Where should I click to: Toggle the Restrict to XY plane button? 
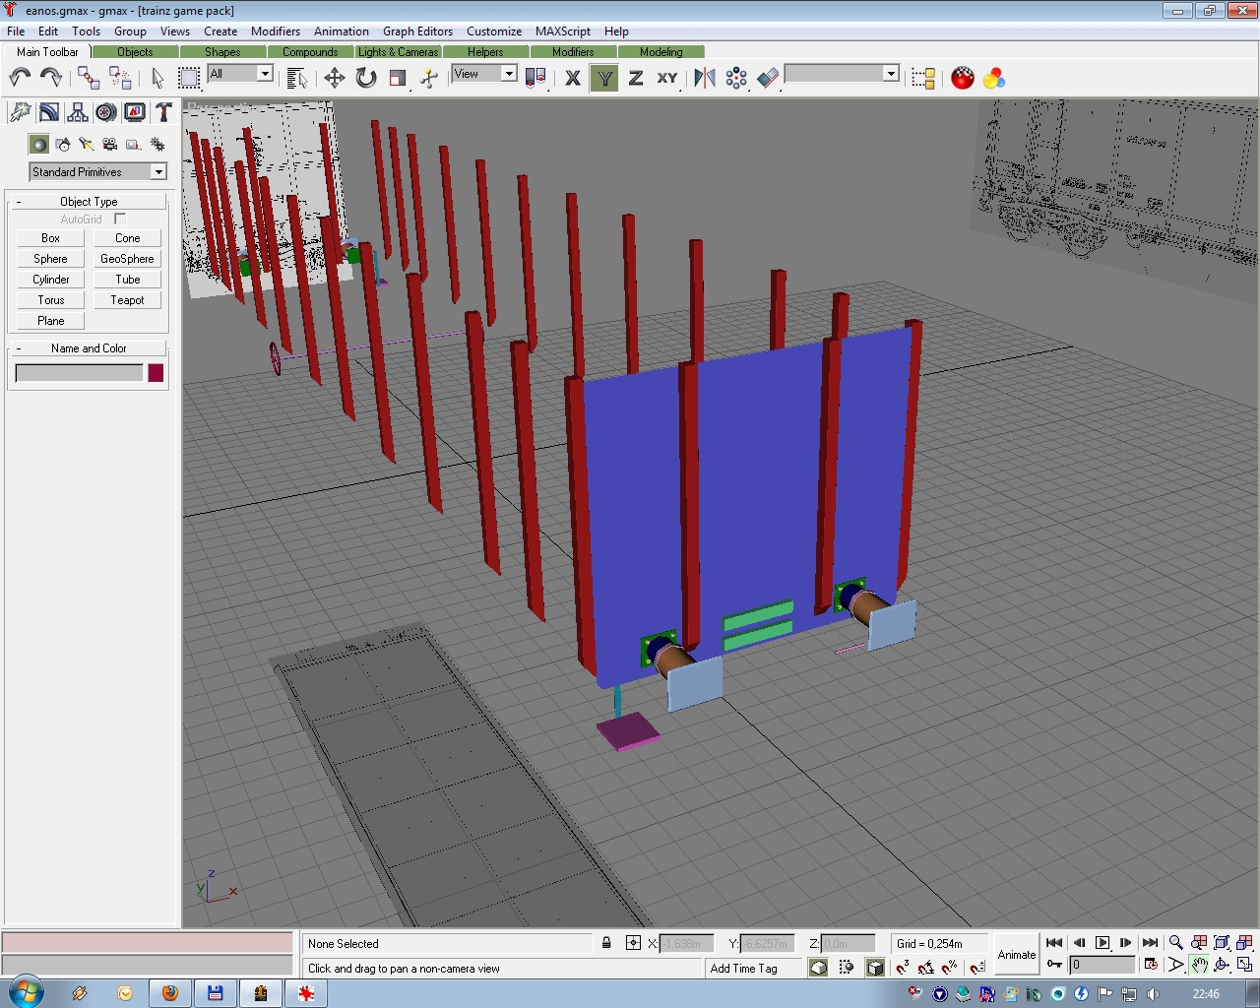pos(667,78)
